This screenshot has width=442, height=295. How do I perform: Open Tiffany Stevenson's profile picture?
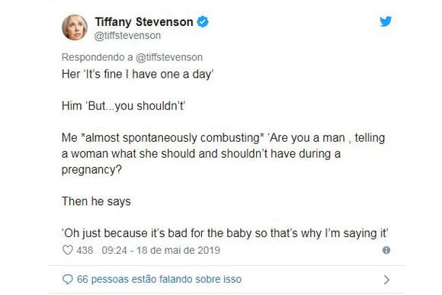[75, 27]
